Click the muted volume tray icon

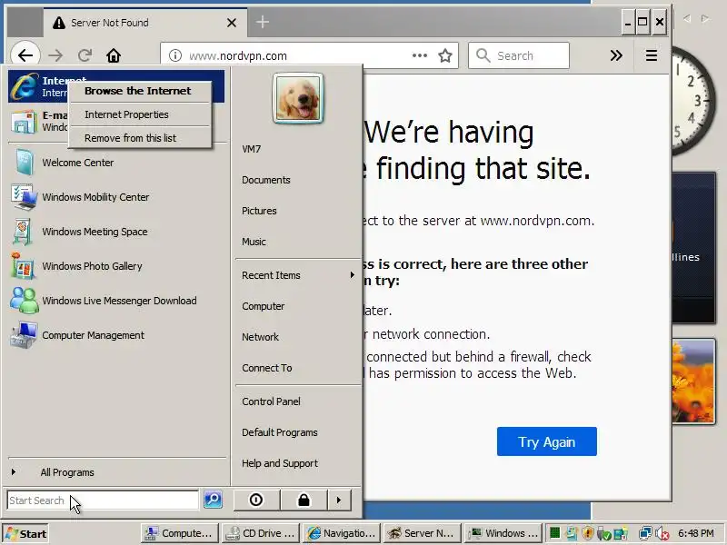coord(662,534)
